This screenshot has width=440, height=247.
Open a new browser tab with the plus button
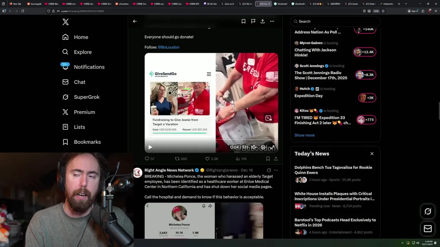(x=399, y=4)
